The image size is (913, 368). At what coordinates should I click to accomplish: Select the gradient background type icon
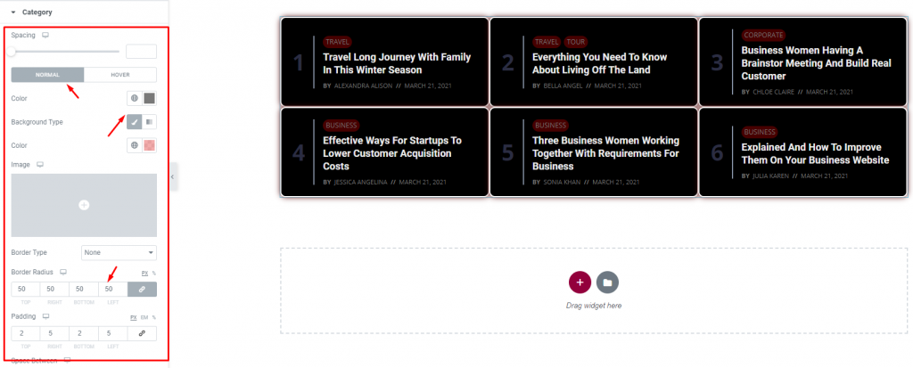[x=149, y=122]
